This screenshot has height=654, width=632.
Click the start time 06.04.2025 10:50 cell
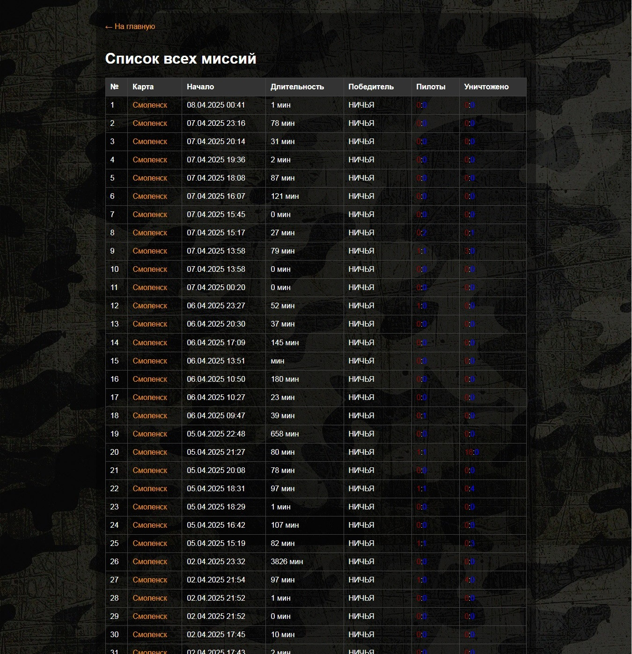pyautogui.click(x=216, y=379)
